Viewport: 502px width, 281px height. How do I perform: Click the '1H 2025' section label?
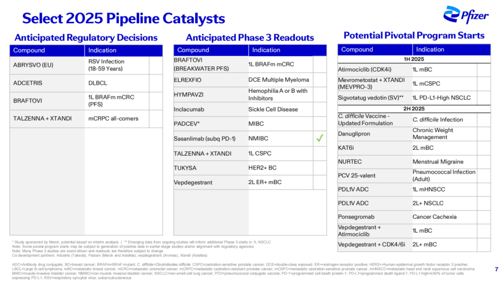(x=414, y=59)
